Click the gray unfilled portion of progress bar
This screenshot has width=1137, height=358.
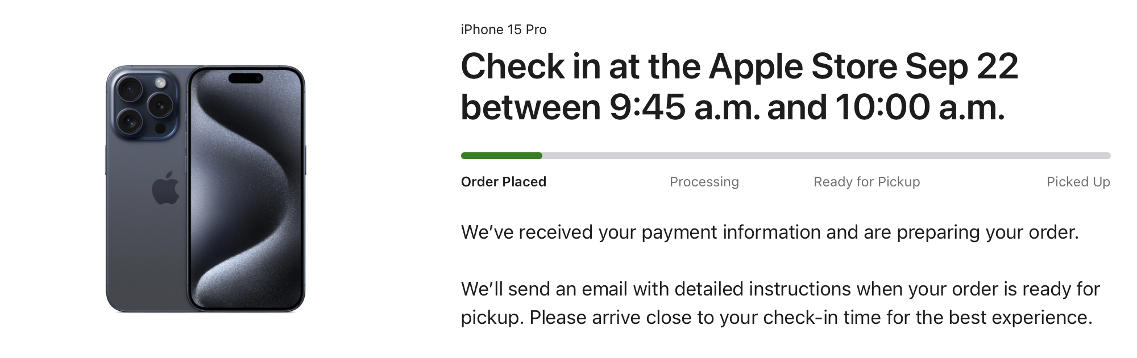click(826, 156)
